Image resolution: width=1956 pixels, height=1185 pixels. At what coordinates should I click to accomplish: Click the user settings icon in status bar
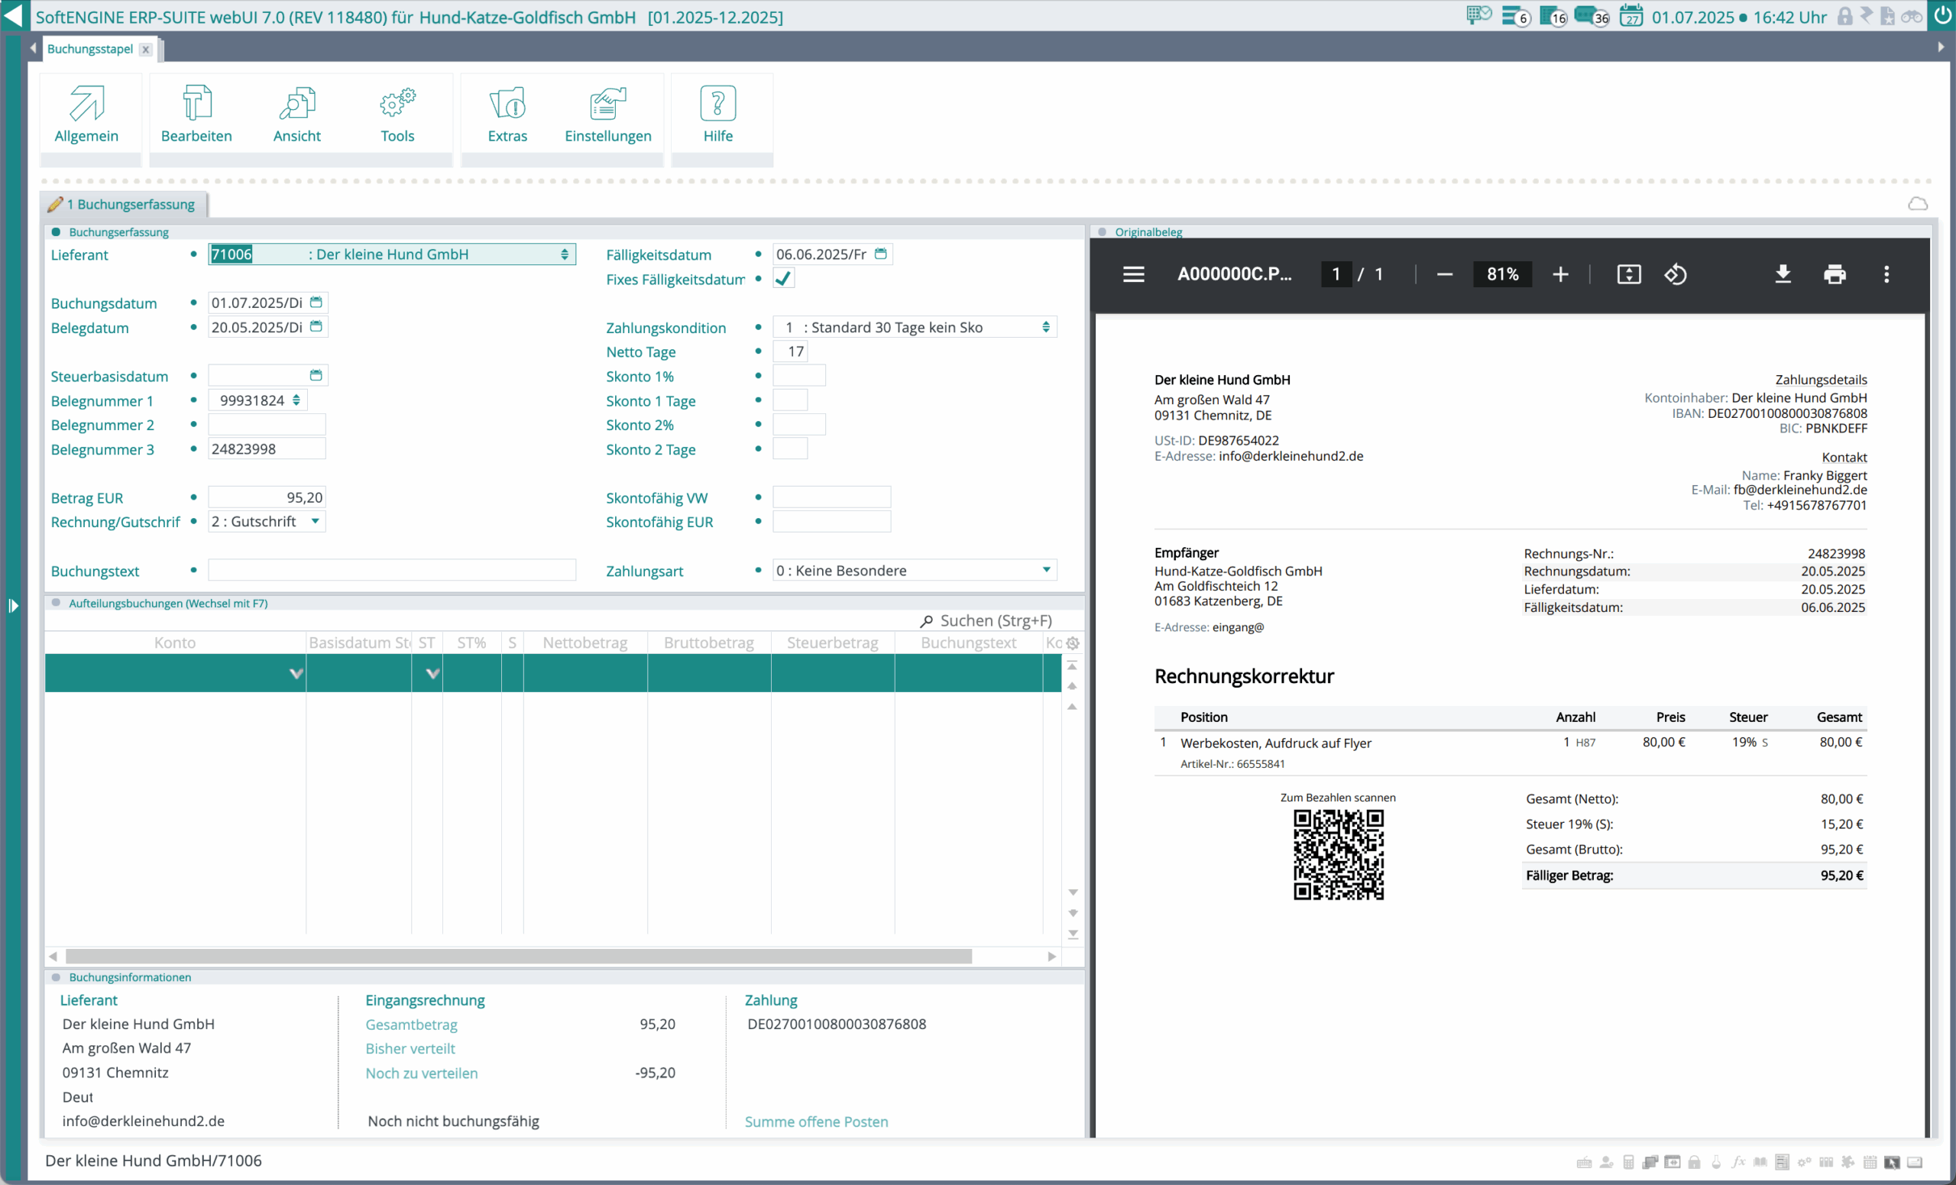[1606, 1162]
